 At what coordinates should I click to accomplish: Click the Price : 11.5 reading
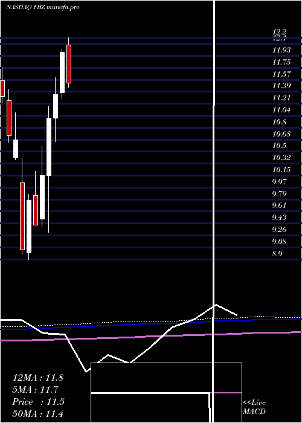tap(38, 402)
